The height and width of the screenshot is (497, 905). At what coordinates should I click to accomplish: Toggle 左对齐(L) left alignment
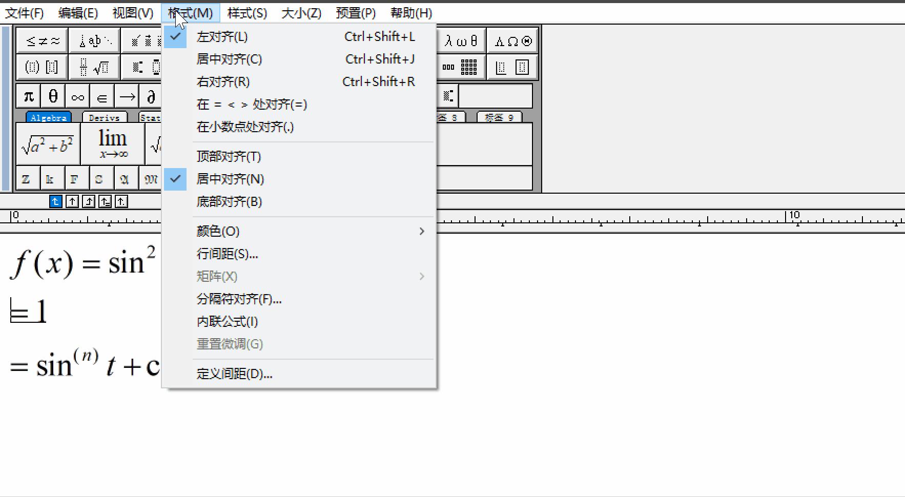point(299,37)
